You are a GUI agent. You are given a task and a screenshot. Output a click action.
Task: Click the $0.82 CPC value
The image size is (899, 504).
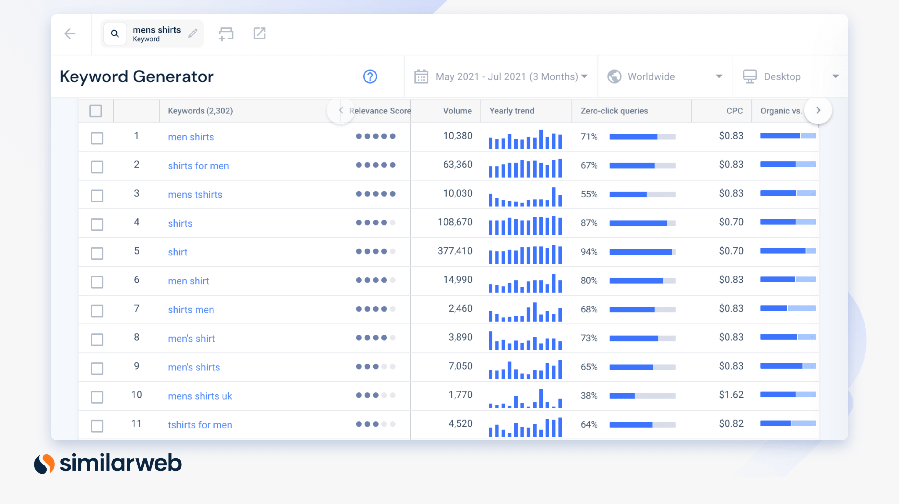click(x=731, y=423)
